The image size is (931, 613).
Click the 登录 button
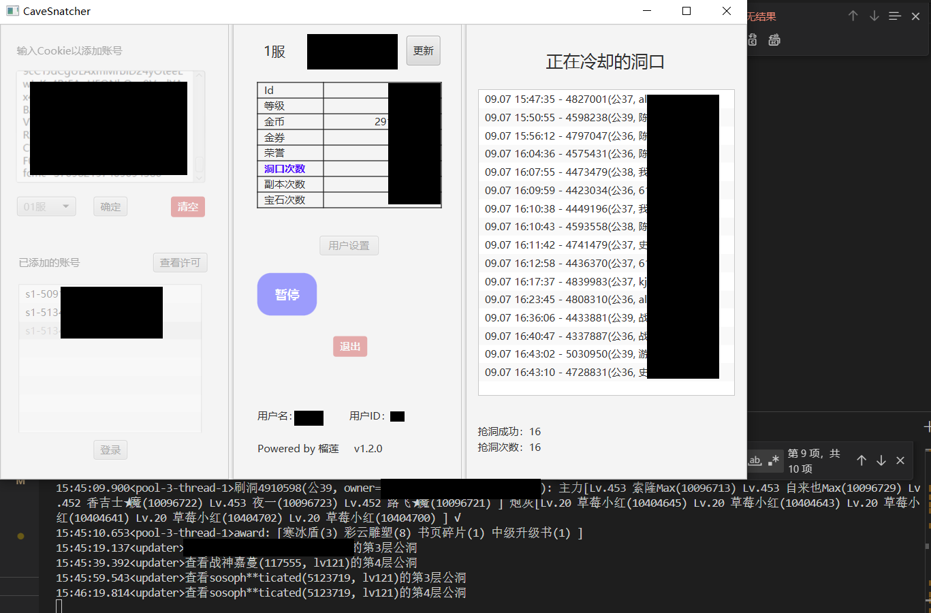(110, 450)
